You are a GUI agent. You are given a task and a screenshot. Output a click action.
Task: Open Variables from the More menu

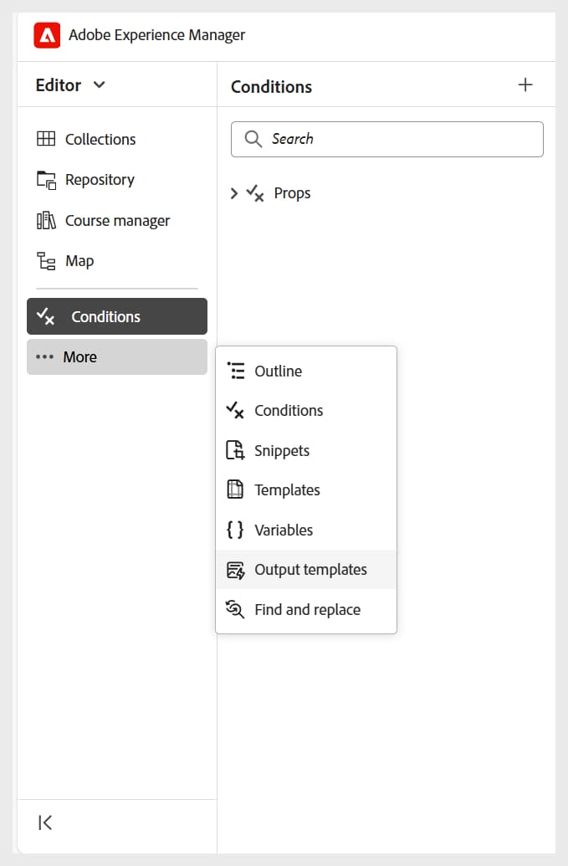(x=283, y=530)
